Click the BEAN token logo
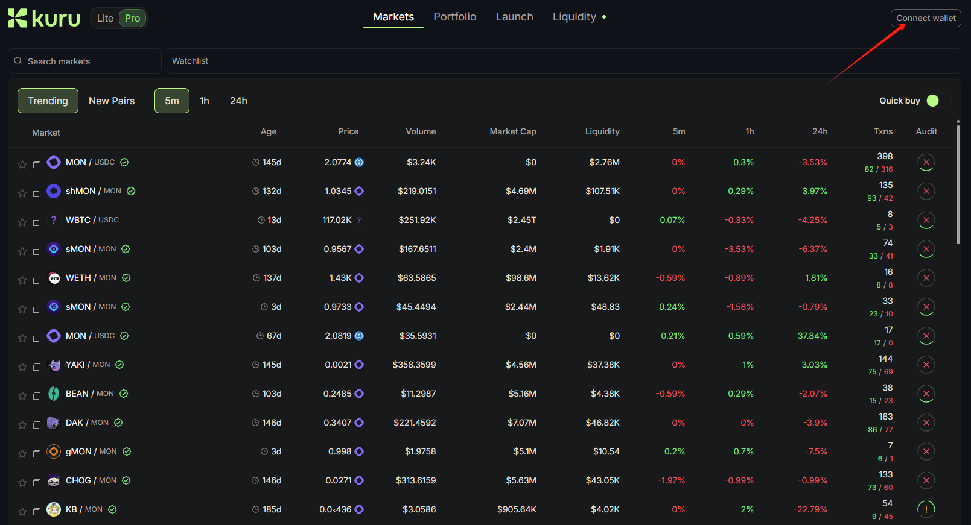Screen dimensions: 971x525 point(54,394)
